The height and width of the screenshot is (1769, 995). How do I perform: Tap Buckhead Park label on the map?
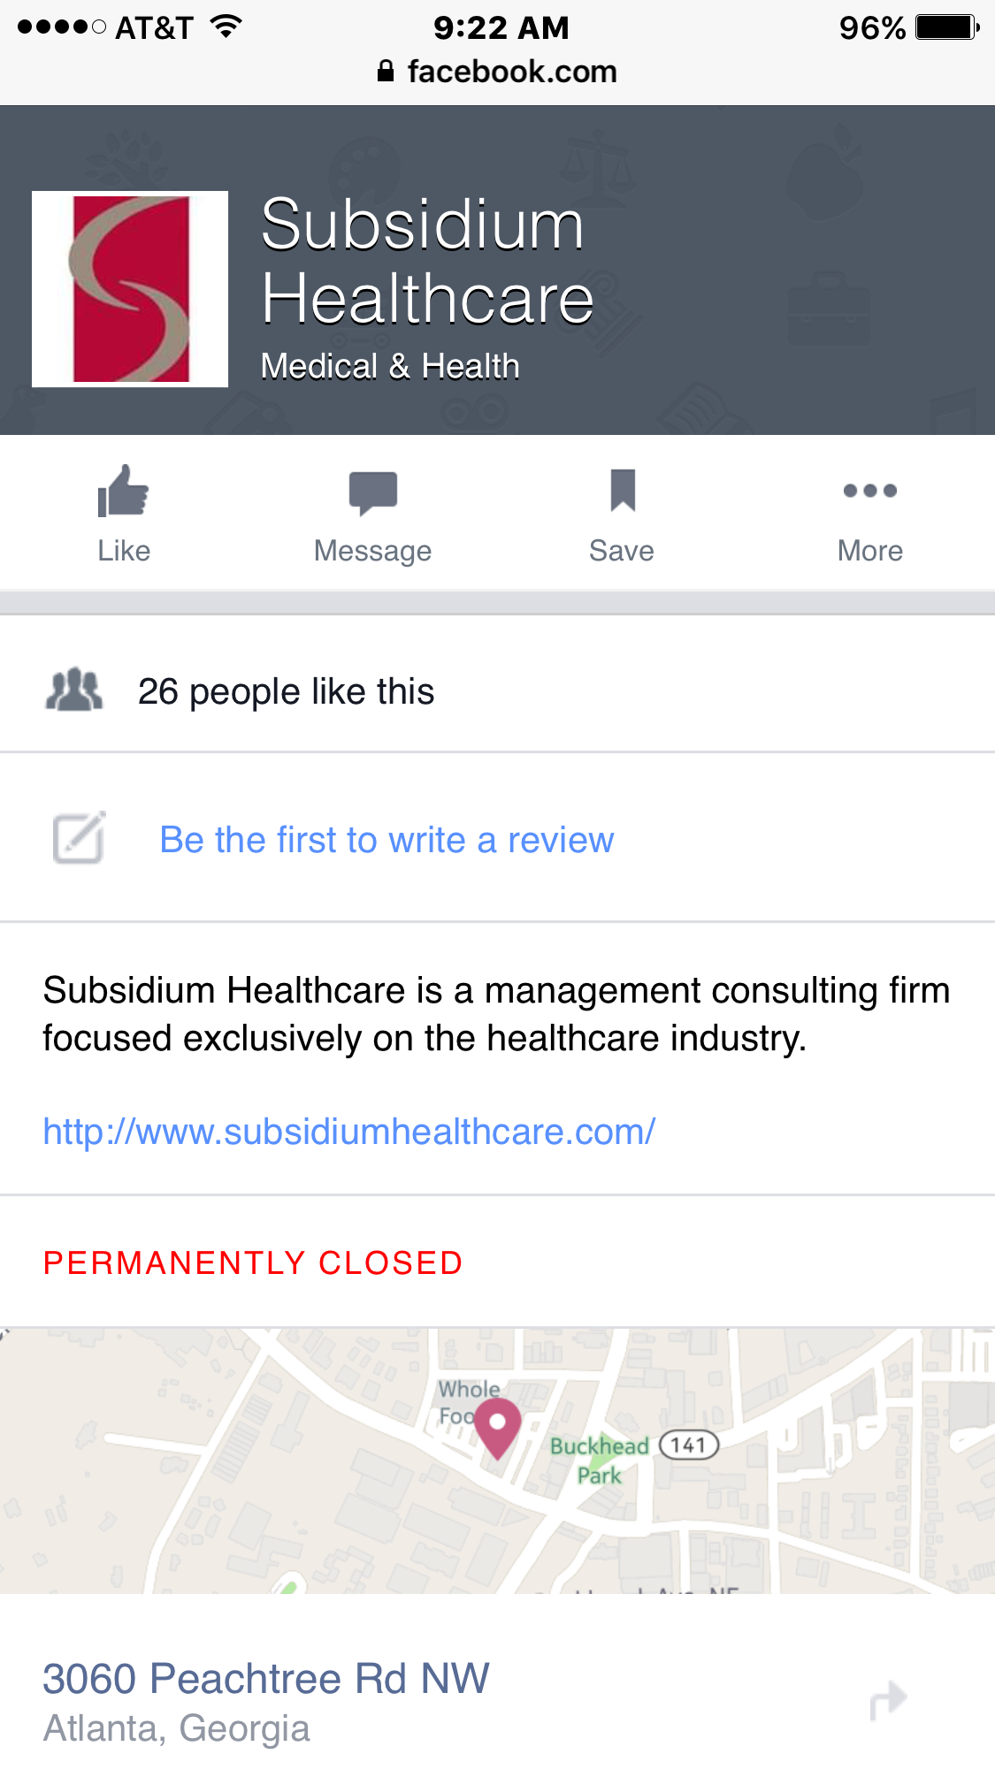tap(599, 1460)
